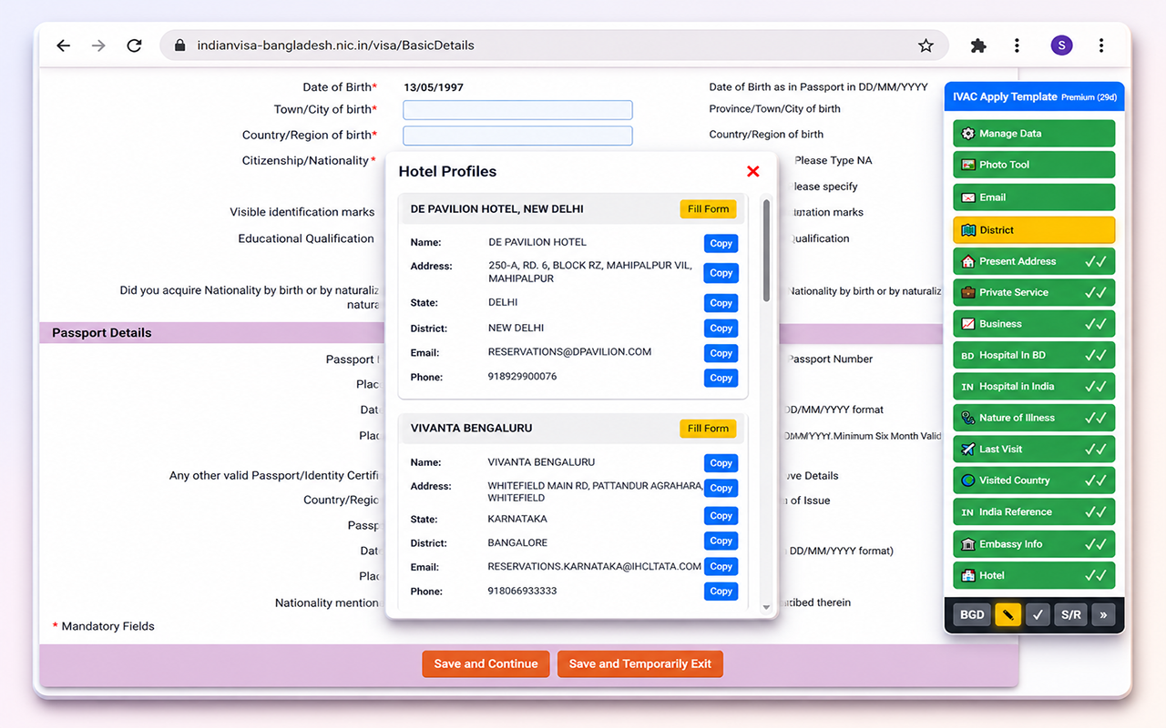Click the popup scrollbar down arrow

pyautogui.click(x=766, y=607)
